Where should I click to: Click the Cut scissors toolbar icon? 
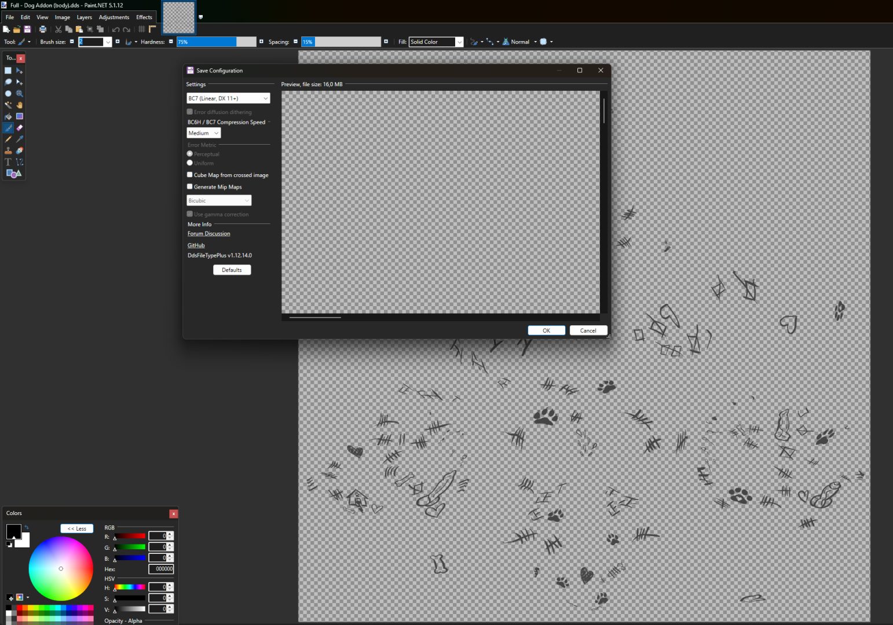58,29
